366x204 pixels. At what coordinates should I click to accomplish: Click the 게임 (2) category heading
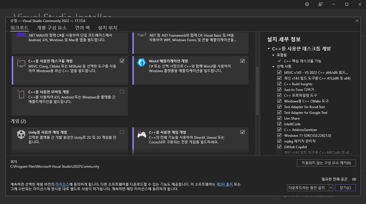pyautogui.click(x=18, y=121)
